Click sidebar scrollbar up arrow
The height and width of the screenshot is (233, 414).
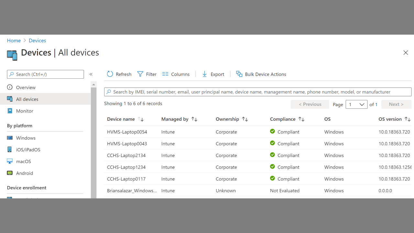(94, 84)
